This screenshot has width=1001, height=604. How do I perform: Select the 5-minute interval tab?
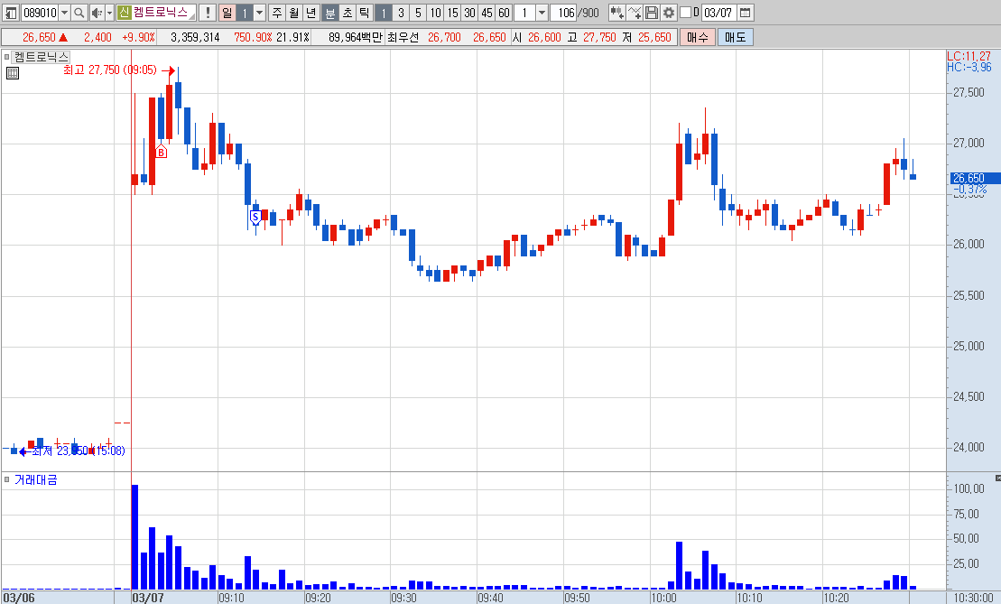click(x=418, y=13)
